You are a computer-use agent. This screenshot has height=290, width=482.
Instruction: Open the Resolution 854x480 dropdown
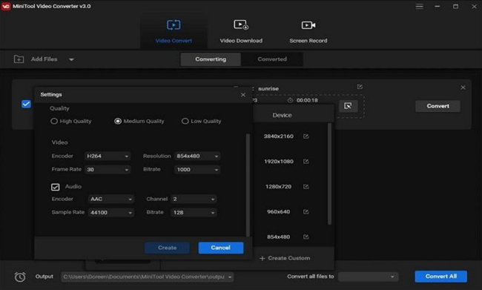click(x=197, y=156)
